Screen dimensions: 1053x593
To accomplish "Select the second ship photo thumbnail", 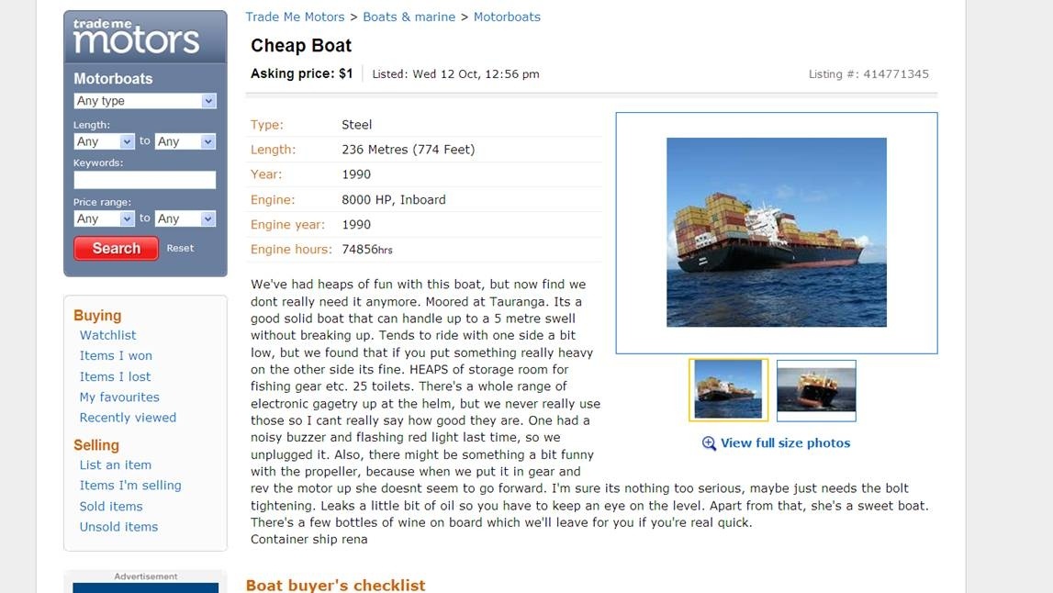I will click(x=816, y=391).
